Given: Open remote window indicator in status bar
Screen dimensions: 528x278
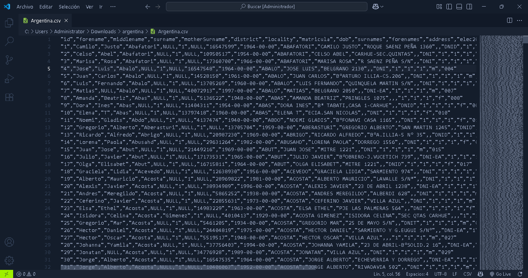Looking at the screenshot, I should [7, 274].
